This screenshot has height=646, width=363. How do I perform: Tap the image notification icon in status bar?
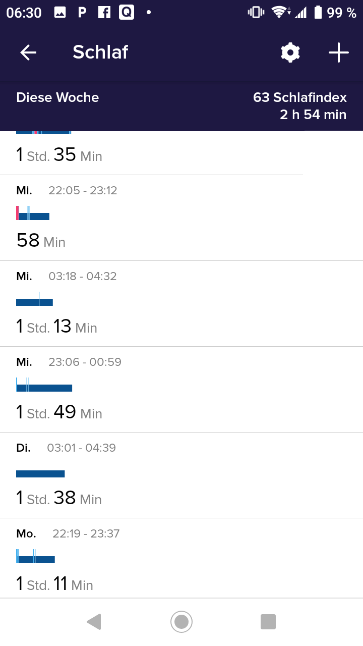(60, 13)
